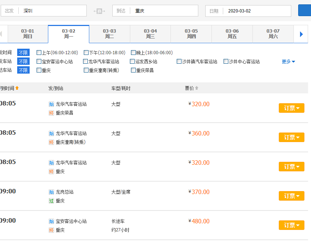Click terminal icon beside 重庆荣昌 in results

(x=51, y=113)
